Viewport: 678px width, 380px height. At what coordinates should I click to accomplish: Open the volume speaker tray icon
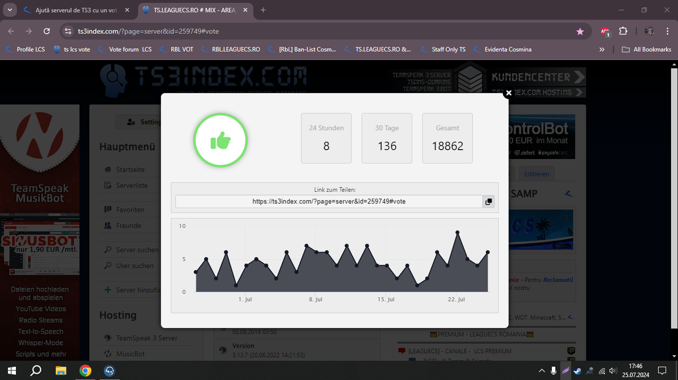click(x=613, y=370)
